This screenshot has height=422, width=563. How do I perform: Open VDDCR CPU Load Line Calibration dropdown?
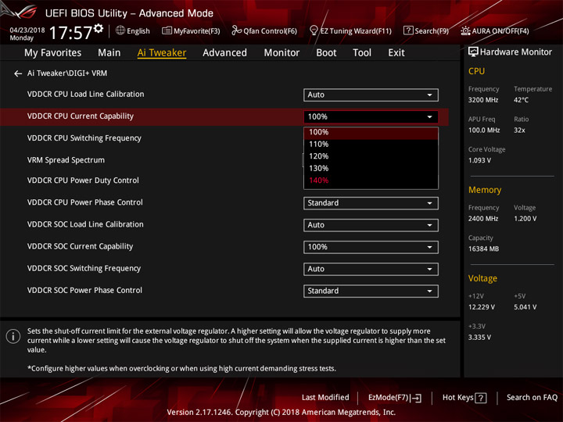pyautogui.click(x=371, y=95)
